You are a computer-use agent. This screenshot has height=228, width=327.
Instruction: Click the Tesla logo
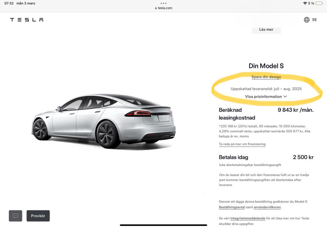pos(27,20)
